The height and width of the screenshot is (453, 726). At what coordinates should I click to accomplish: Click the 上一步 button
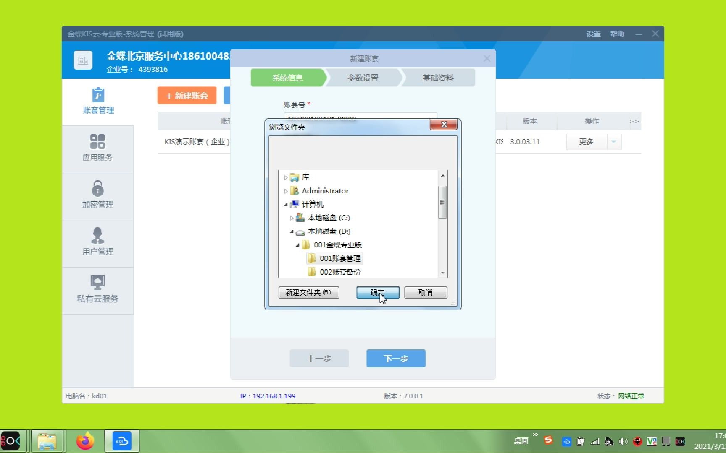(319, 358)
